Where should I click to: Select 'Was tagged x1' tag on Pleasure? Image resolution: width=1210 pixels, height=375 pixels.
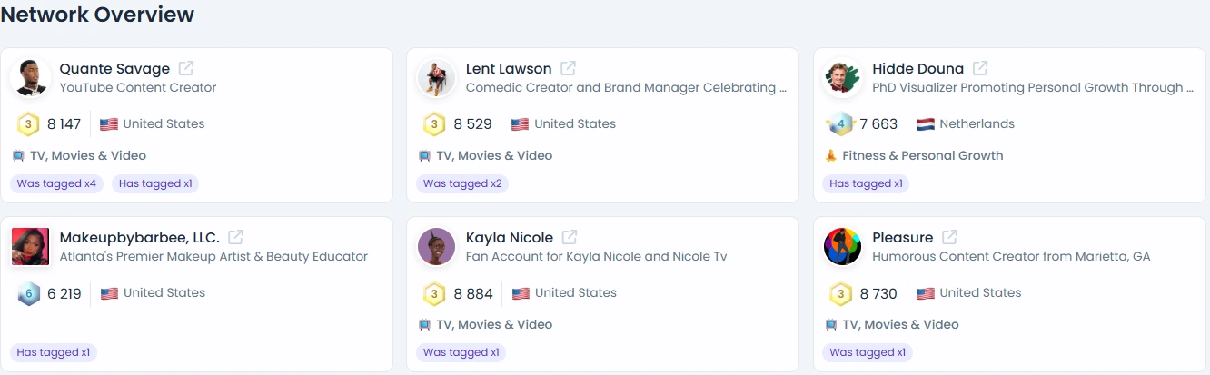tap(868, 352)
